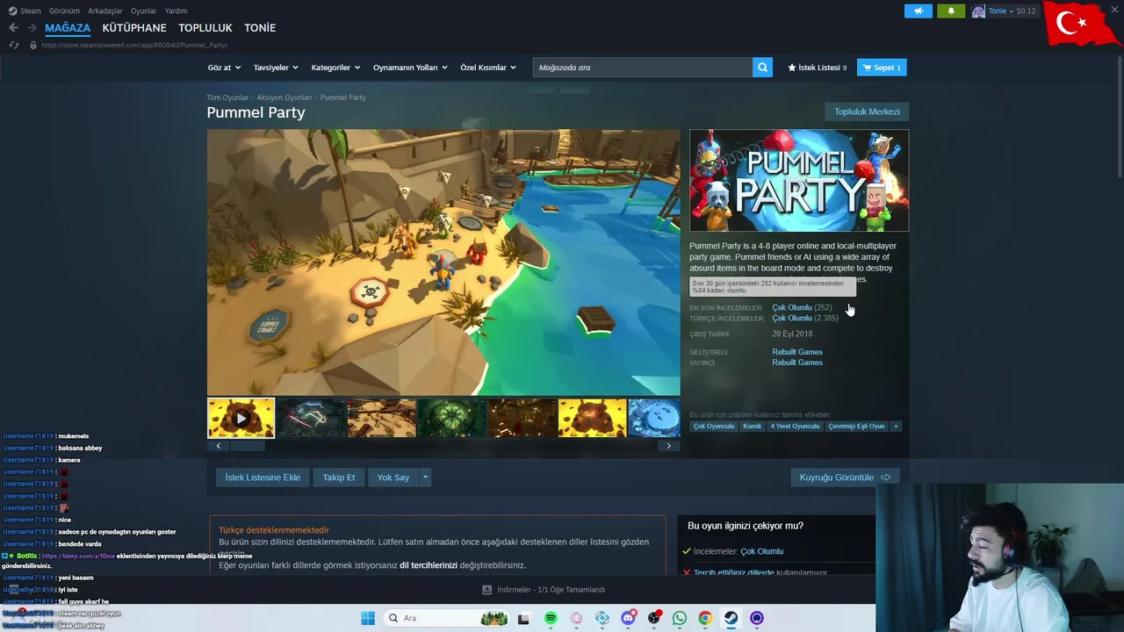
Task: Open the Arkadaşlar menu
Action: 105,11
